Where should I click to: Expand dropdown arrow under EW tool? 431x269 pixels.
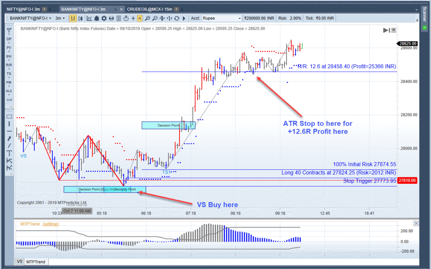click(9, 60)
